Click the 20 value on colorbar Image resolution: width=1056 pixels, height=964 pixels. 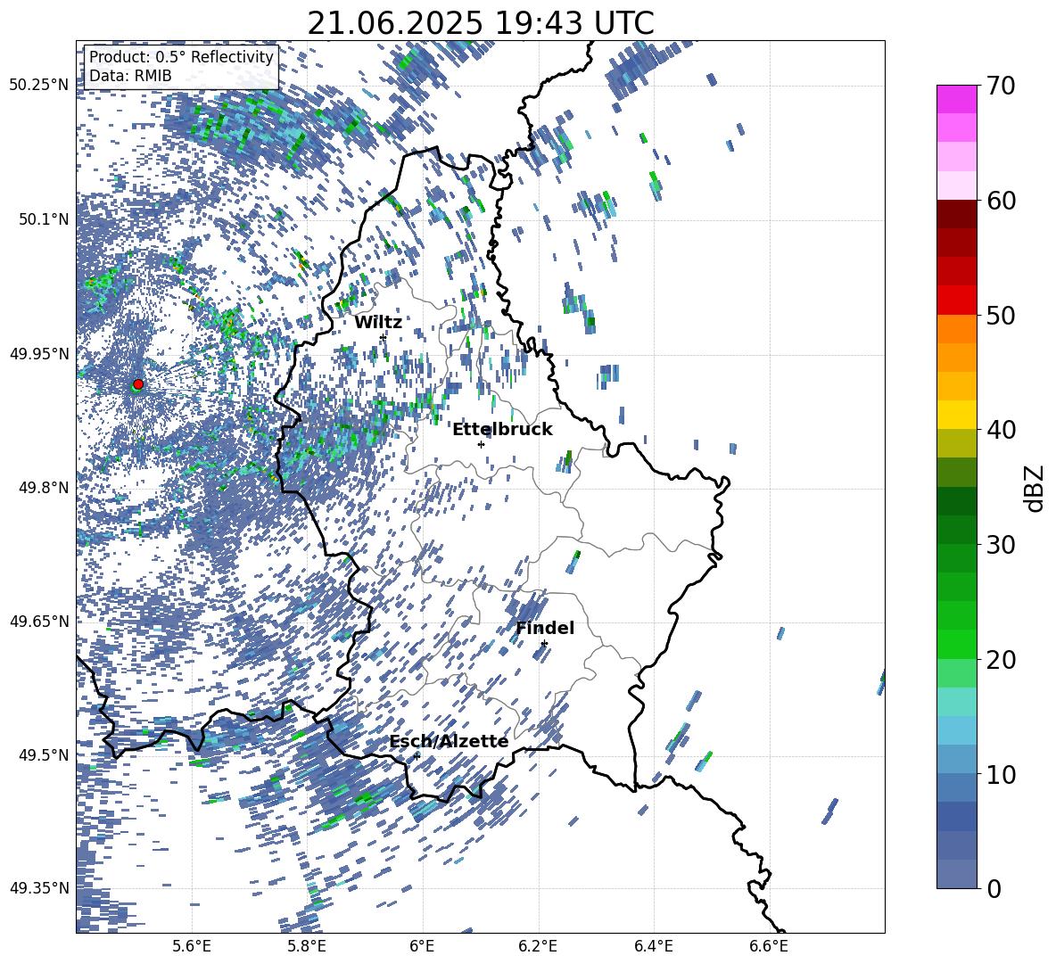[x=1001, y=659]
